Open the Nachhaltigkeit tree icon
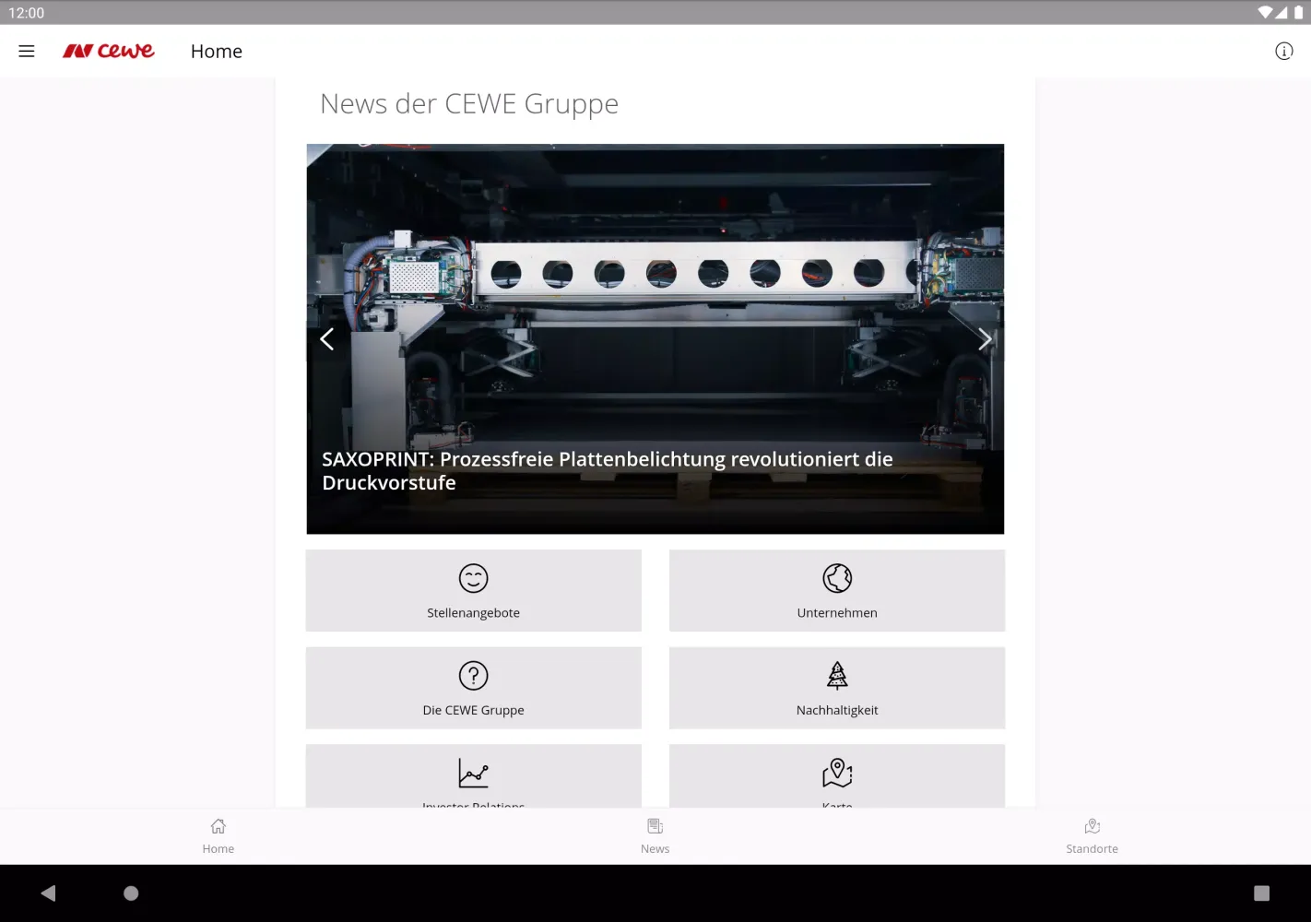 click(837, 676)
